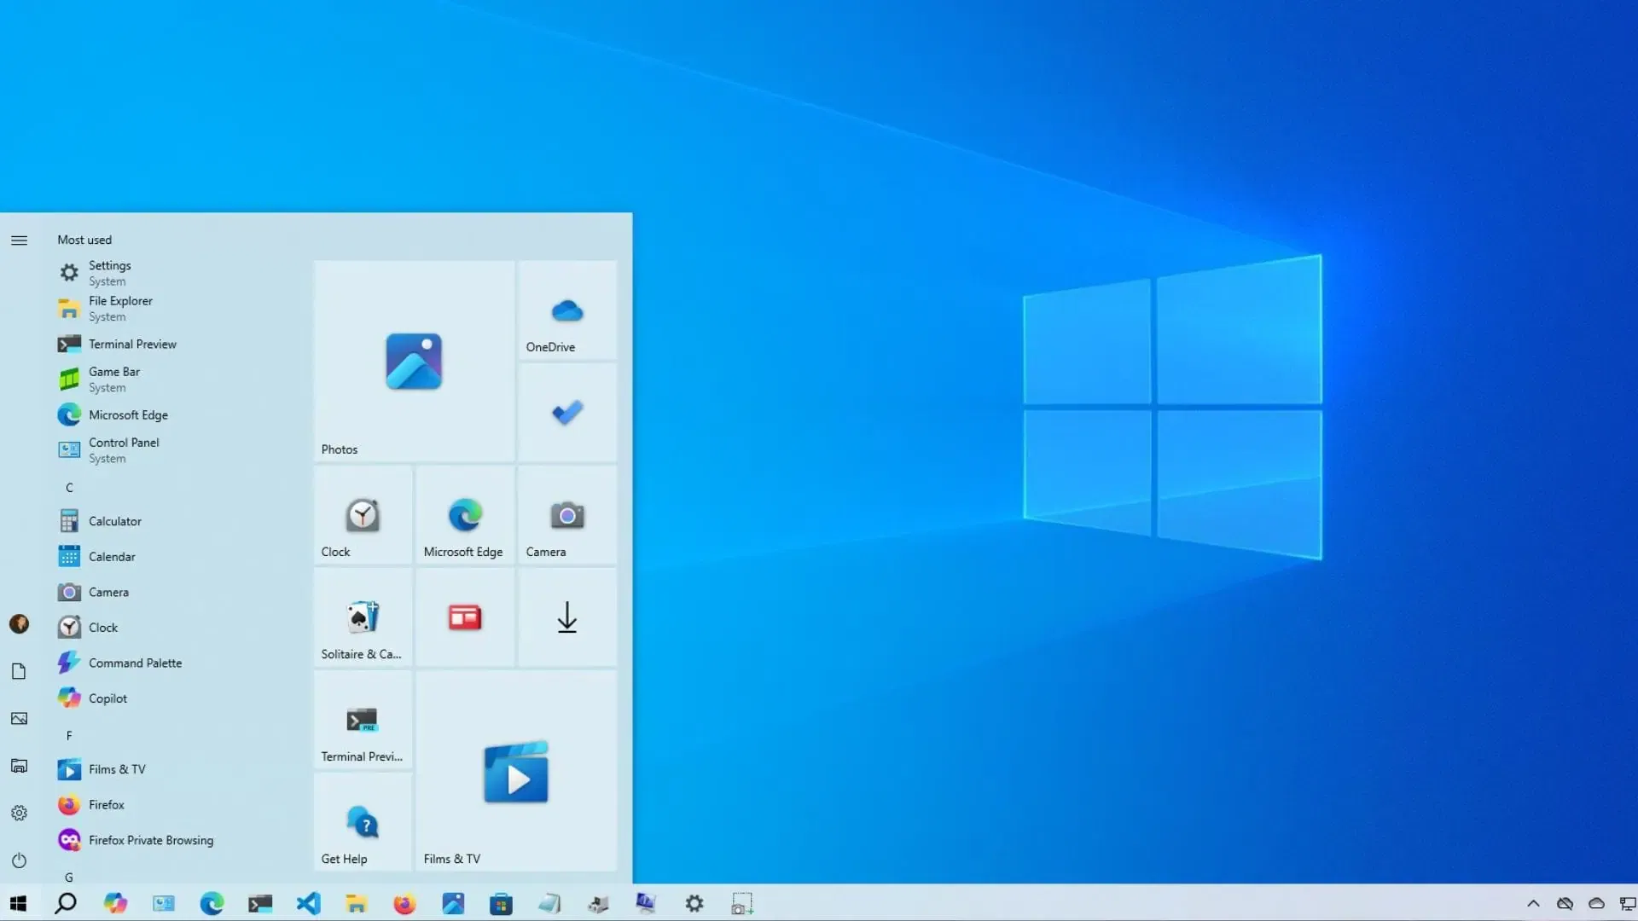Select Firefox Private Browsing in app list

pyautogui.click(x=151, y=840)
